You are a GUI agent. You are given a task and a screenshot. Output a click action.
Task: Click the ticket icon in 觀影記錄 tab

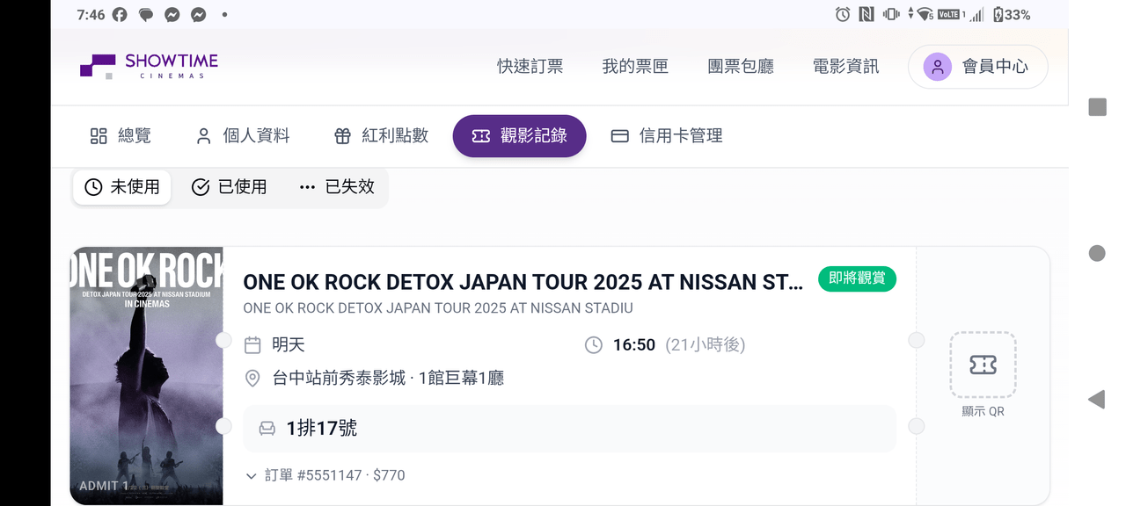click(x=481, y=136)
